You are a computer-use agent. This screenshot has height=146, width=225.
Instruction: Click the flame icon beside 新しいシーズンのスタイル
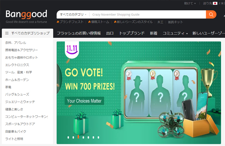[x=115, y=22]
